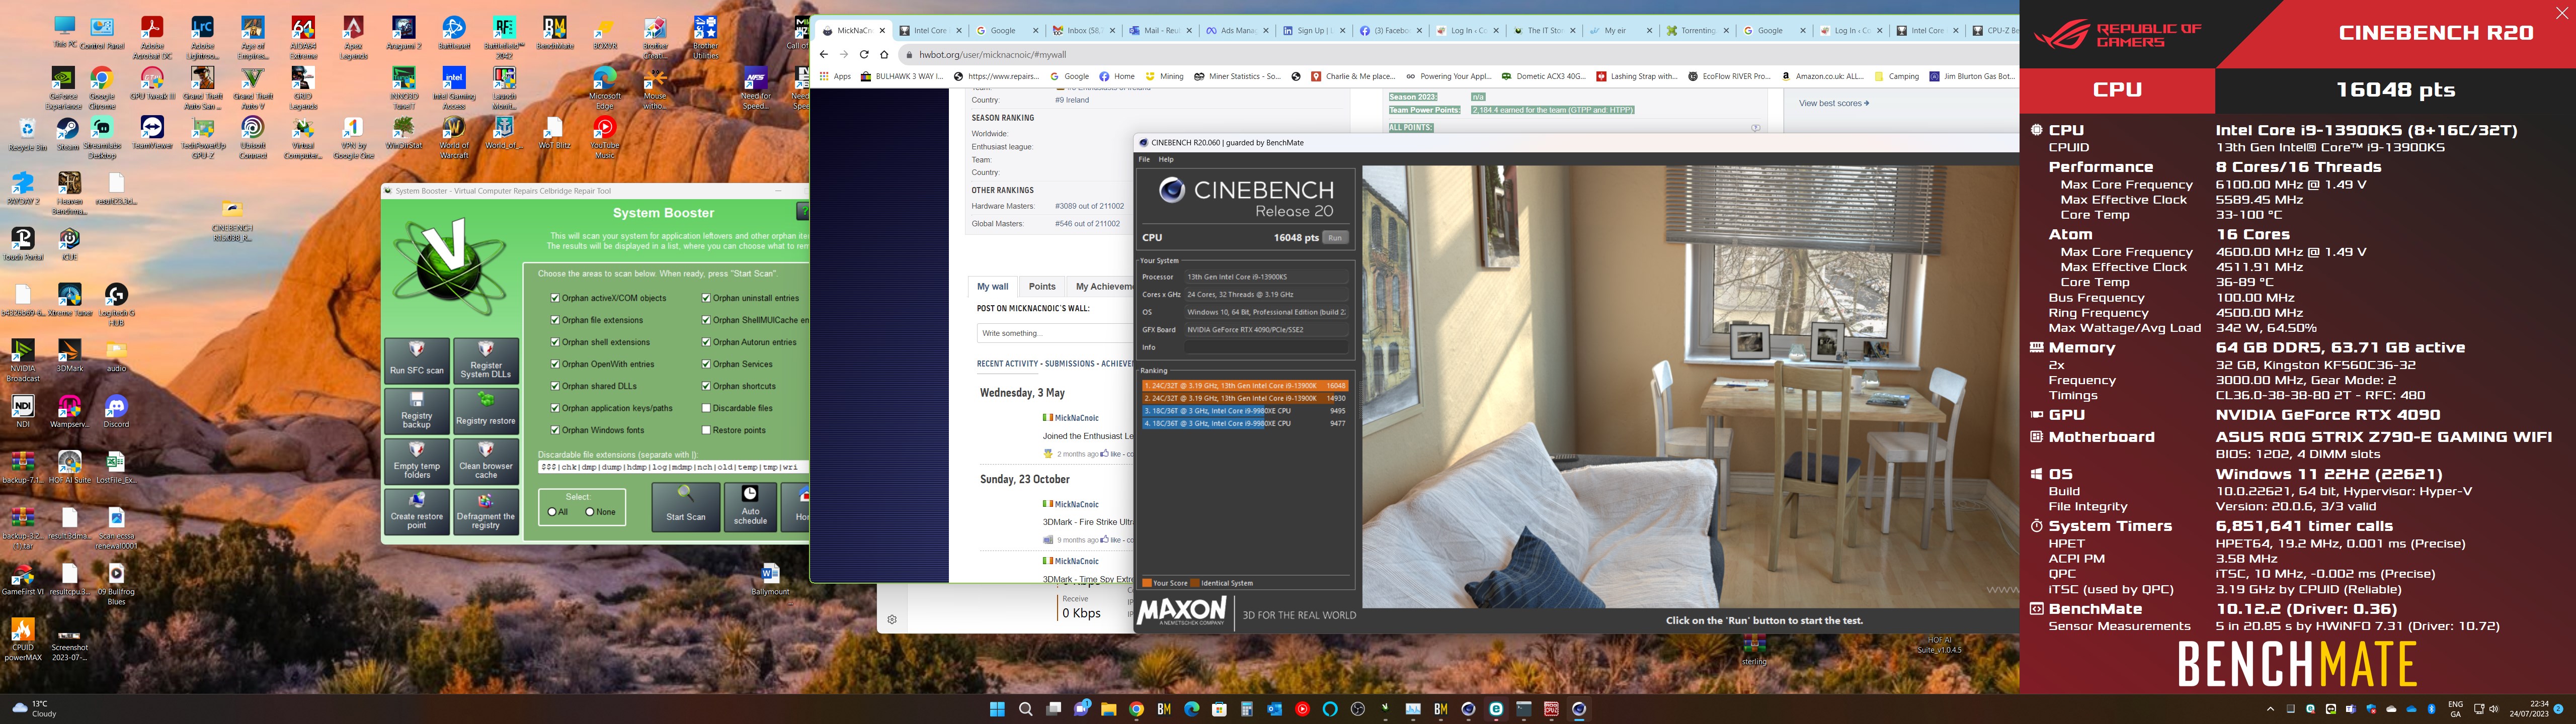Toggle Orphan activeX/COM objects checkbox
Image resolution: width=2576 pixels, height=724 pixels.
(x=555, y=298)
